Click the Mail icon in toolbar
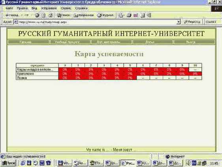The width and height of the screenshot is (222, 167). pos(121,15)
